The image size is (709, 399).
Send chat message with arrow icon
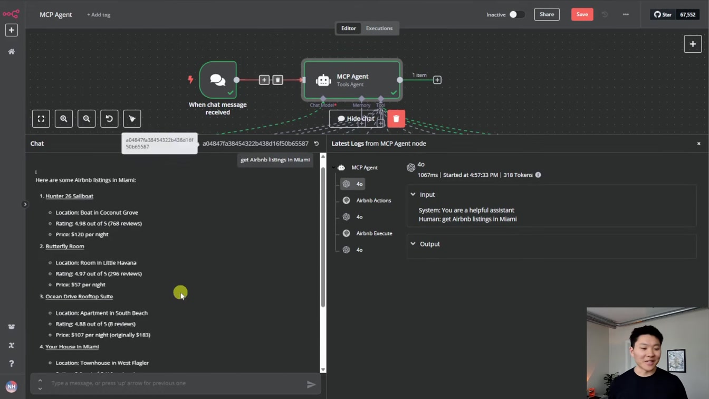click(311, 385)
